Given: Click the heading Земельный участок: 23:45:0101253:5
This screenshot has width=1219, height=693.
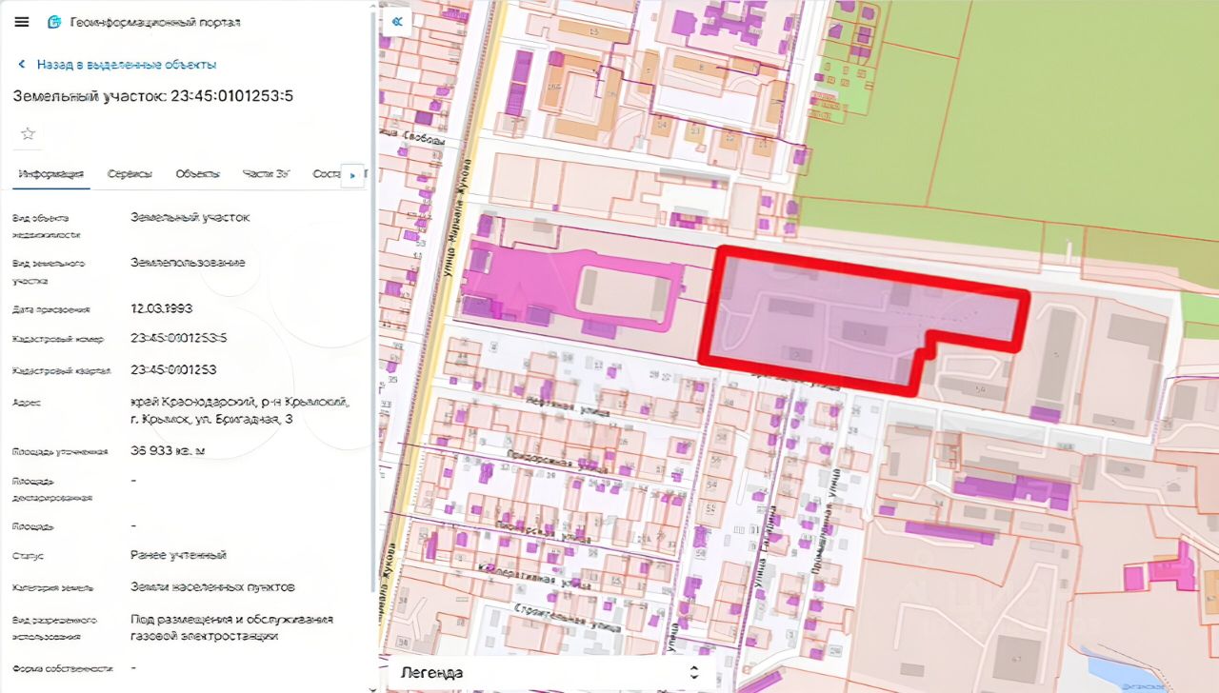Looking at the screenshot, I should tap(152, 95).
